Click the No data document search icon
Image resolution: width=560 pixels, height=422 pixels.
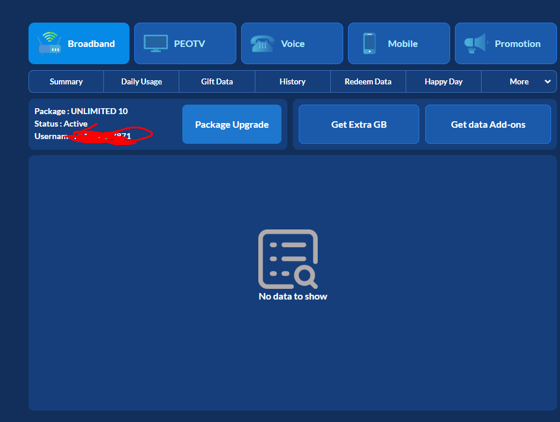click(288, 259)
